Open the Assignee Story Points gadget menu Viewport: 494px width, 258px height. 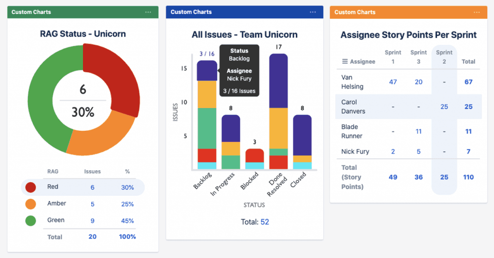point(477,12)
